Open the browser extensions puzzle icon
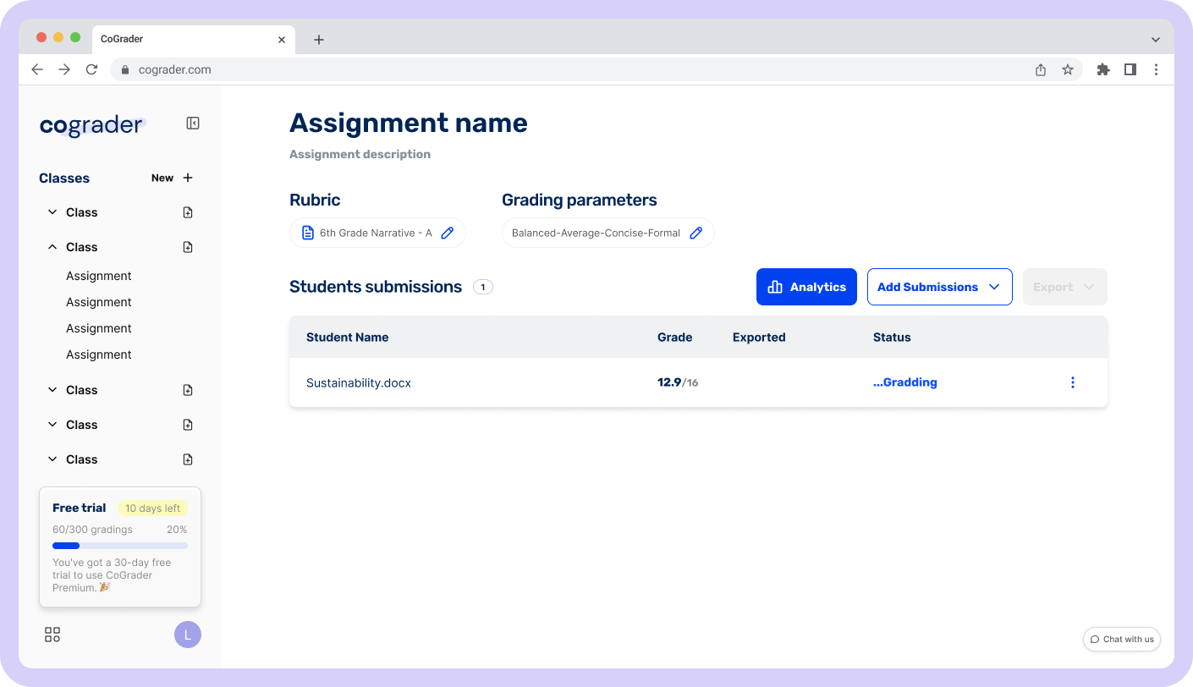The height and width of the screenshot is (687, 1193). (x=1102, y=69)
